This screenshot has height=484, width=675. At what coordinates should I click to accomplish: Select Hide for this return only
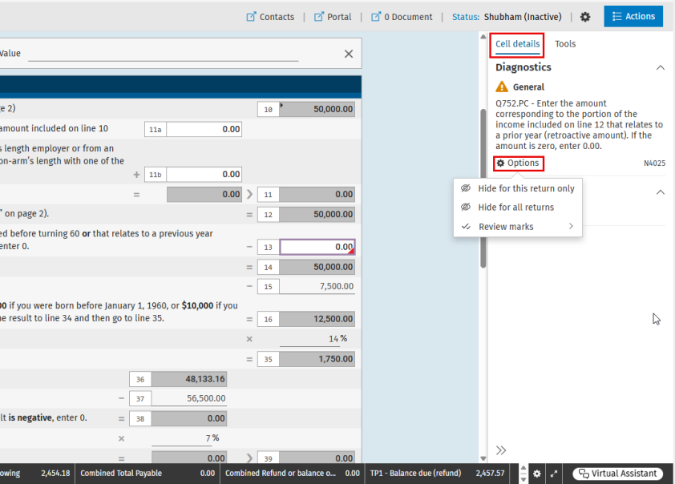point(526,188)
